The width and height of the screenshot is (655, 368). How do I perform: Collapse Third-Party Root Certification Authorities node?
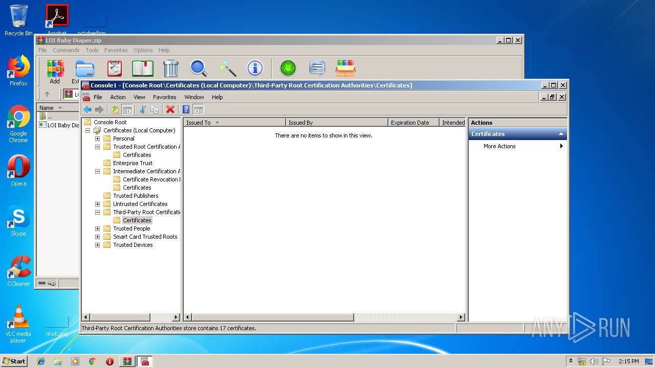pos(97,212)
